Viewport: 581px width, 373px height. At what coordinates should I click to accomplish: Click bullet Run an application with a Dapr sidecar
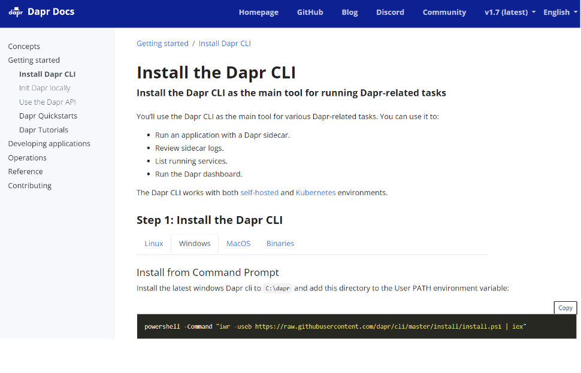pyautogui.click(x=222, y=135)
